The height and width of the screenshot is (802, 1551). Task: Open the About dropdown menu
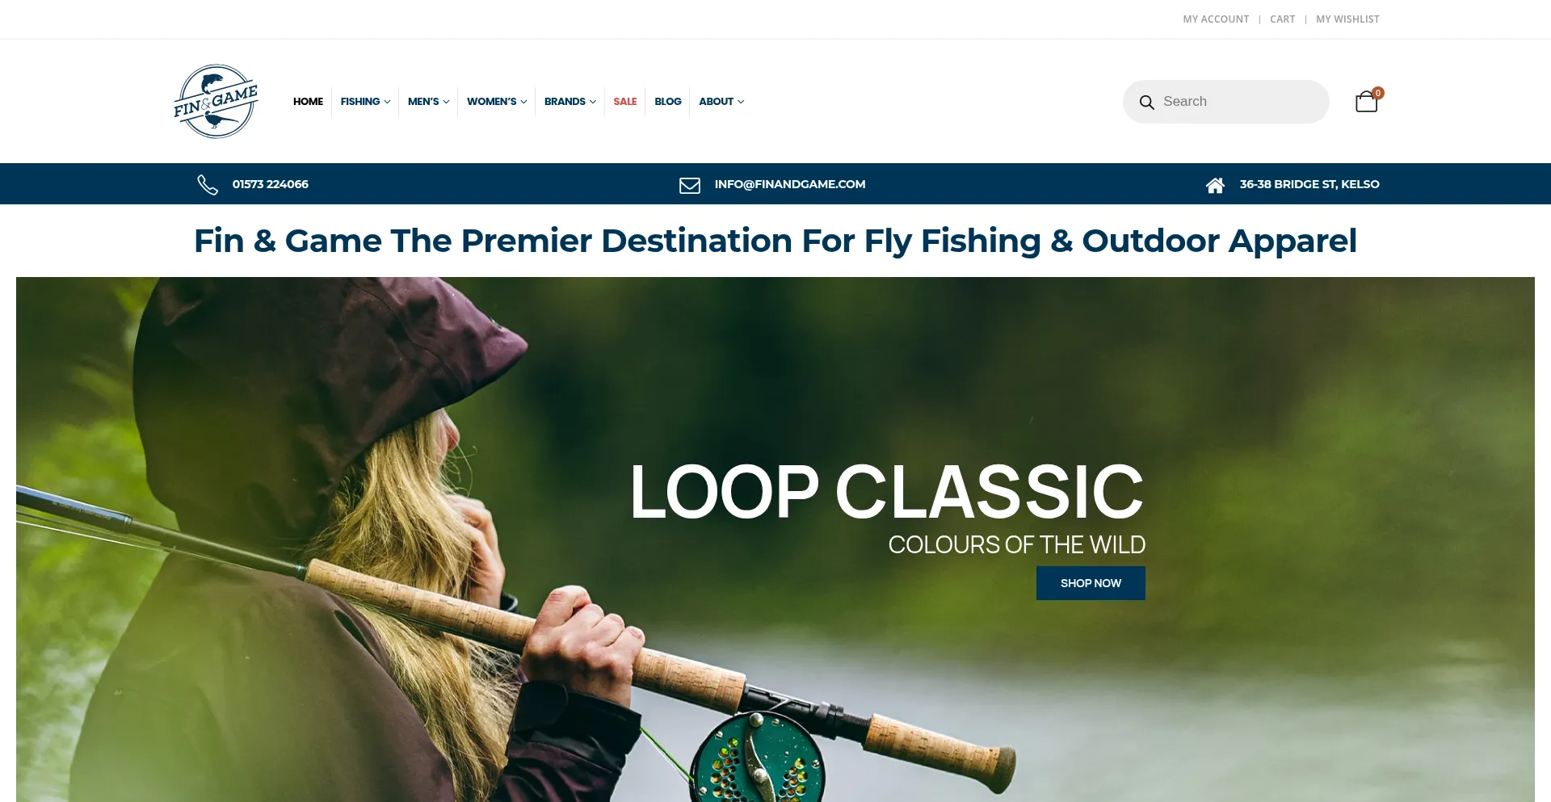pos(721,102)
